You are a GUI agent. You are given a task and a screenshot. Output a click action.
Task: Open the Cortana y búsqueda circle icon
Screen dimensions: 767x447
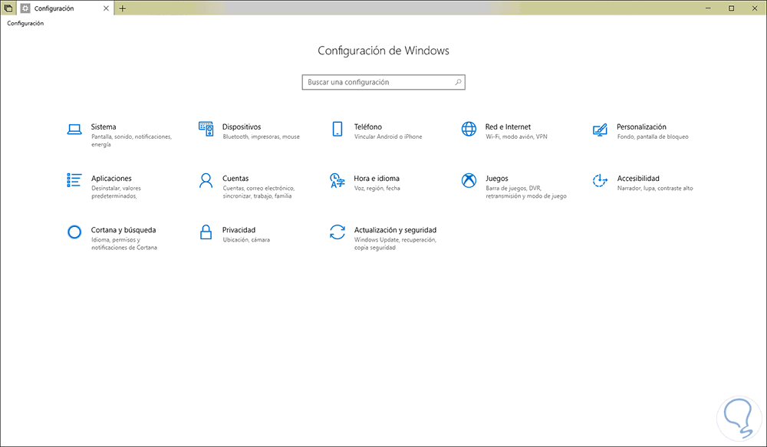(74, 232)
